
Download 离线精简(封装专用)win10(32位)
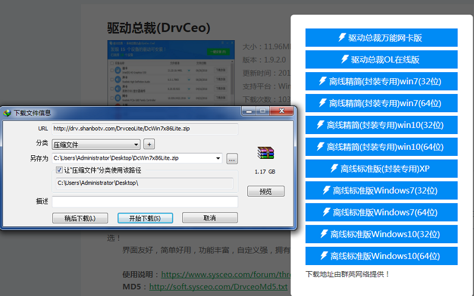coord(381,125)
